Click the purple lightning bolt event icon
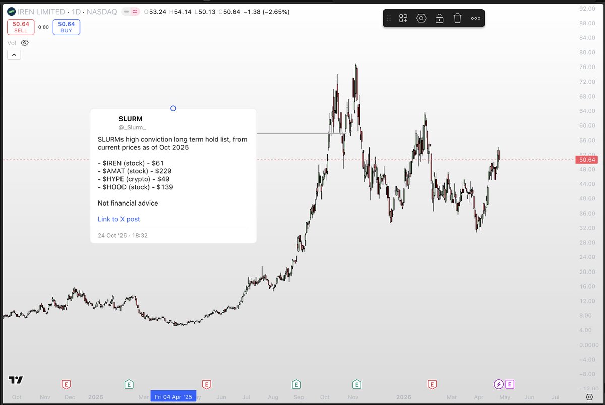Screen dimensions: 605x405 point(499,384)
